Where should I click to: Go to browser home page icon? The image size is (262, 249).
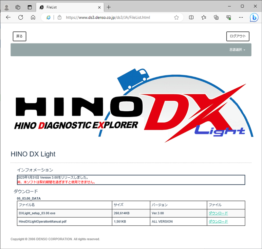click(x=33, y=17)
